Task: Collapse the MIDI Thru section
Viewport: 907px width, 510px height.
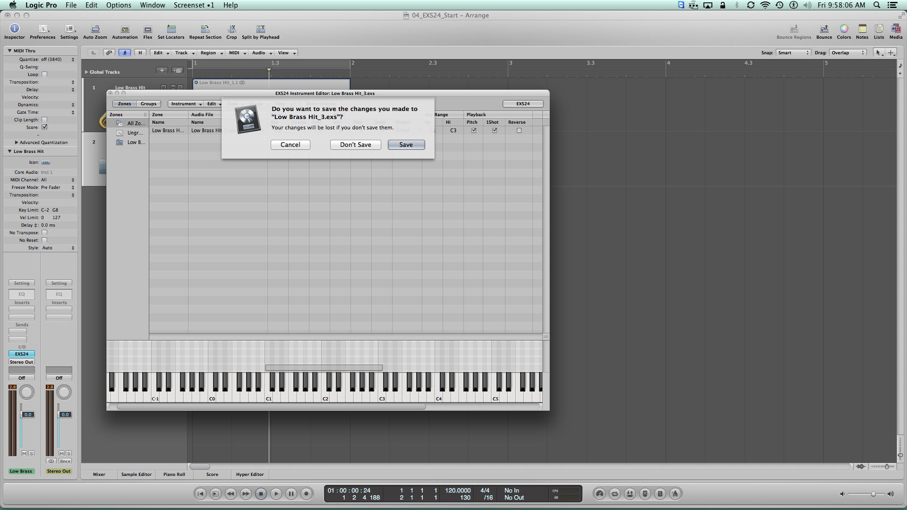Action: click(x=9, y=51)
